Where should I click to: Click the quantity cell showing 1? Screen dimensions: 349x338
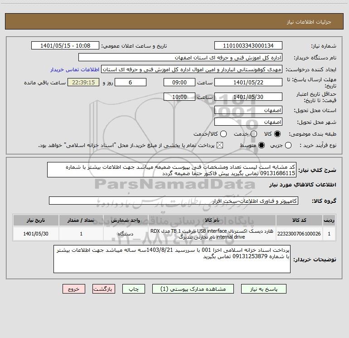tap(81, 234)
